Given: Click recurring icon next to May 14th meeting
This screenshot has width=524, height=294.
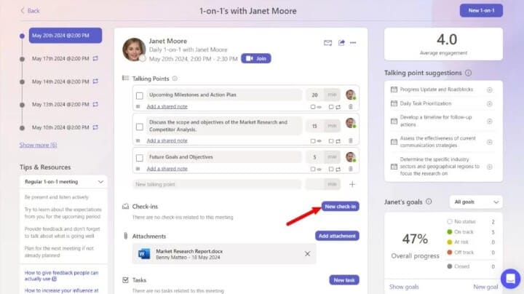Looking at the screenshot, I should click(95, 82).
